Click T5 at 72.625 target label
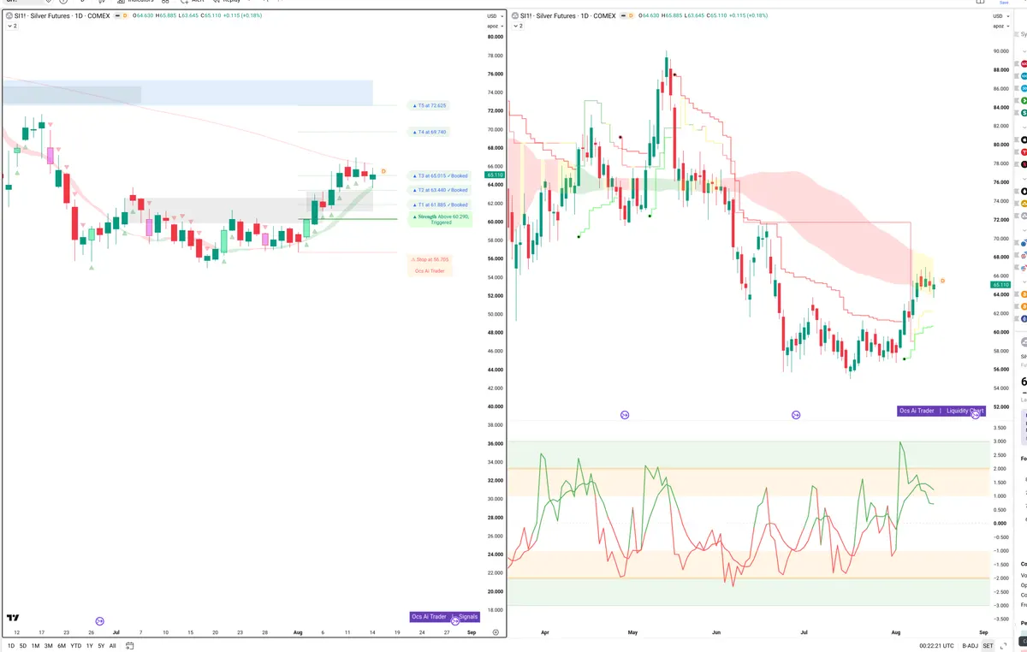 coord(430,105)
